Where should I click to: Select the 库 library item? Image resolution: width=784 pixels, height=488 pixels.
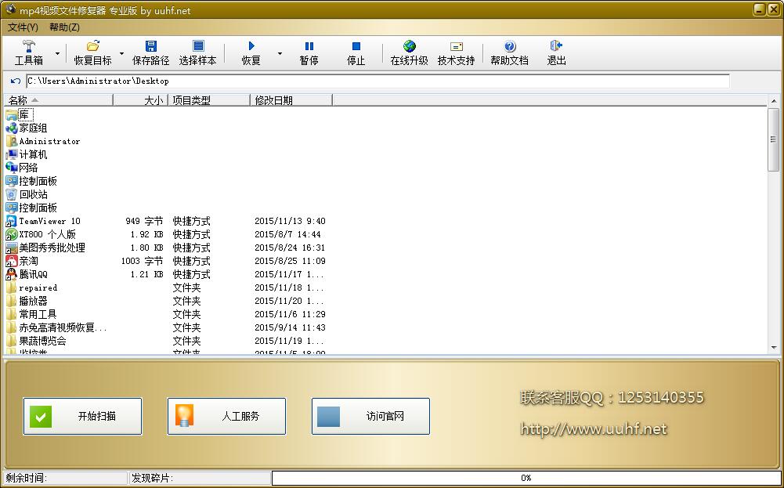[x=20, y=115]
